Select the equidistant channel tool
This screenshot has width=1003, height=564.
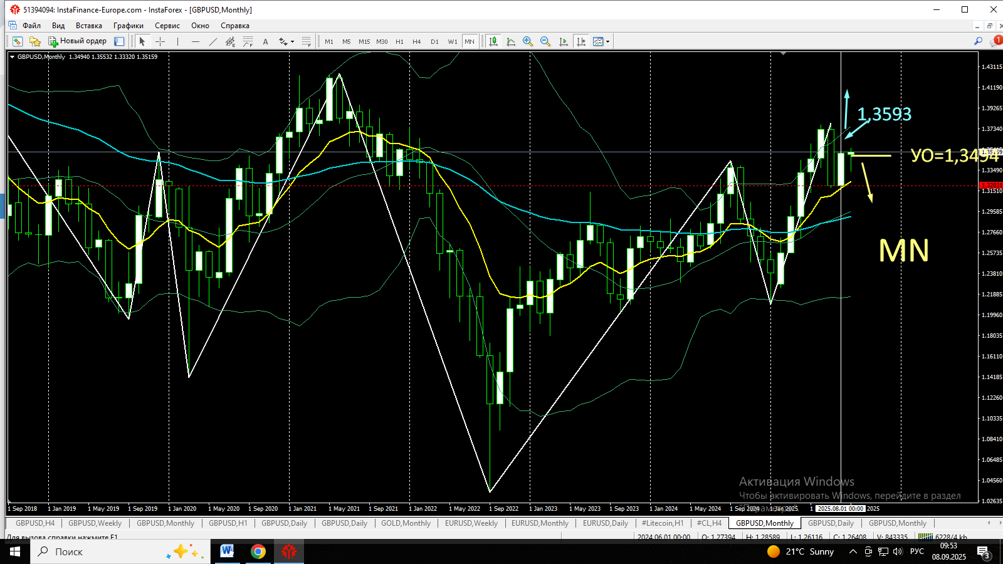(231, 41)
